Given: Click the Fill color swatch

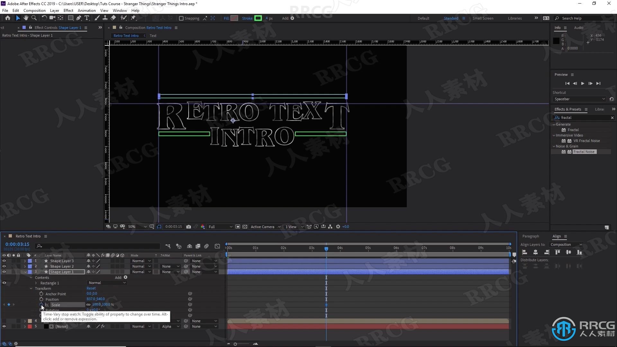Looking at the screenshot, I should [235, 18].
